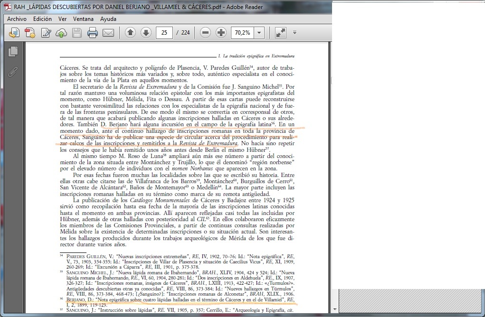
Task: Click the upload to cloud icon
Action: click(61, 33)
